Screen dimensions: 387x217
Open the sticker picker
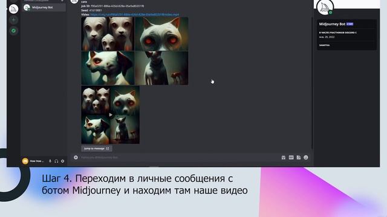[299, 157]
